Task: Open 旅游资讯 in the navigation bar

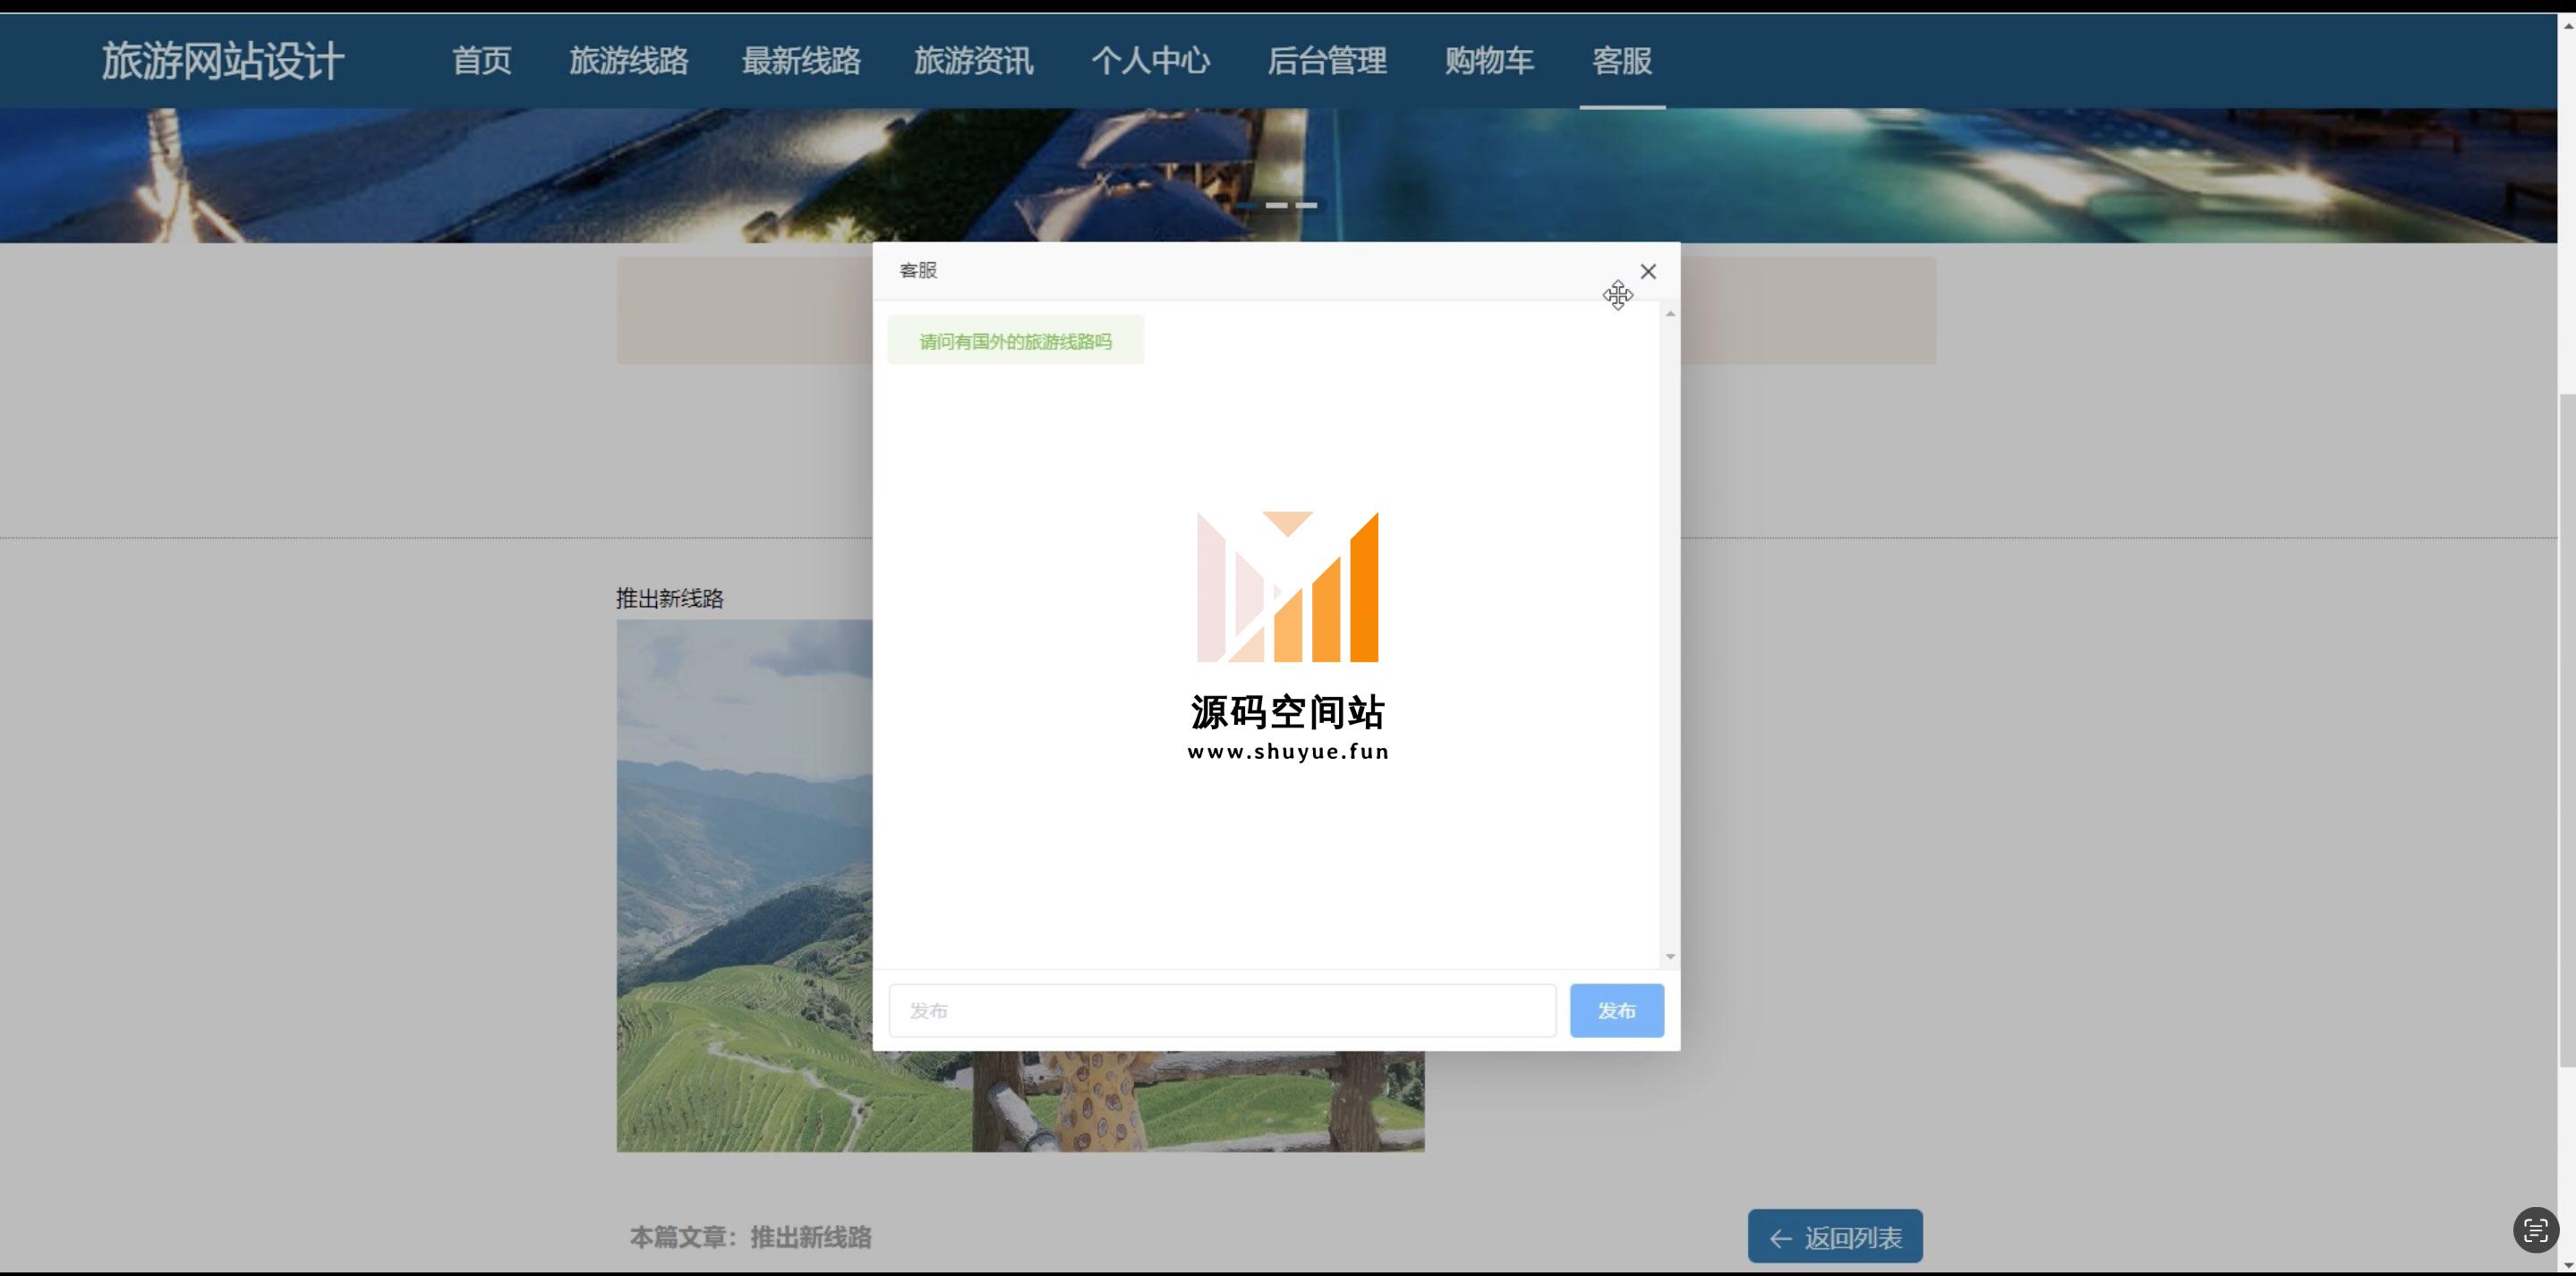Action: [973, 61]
